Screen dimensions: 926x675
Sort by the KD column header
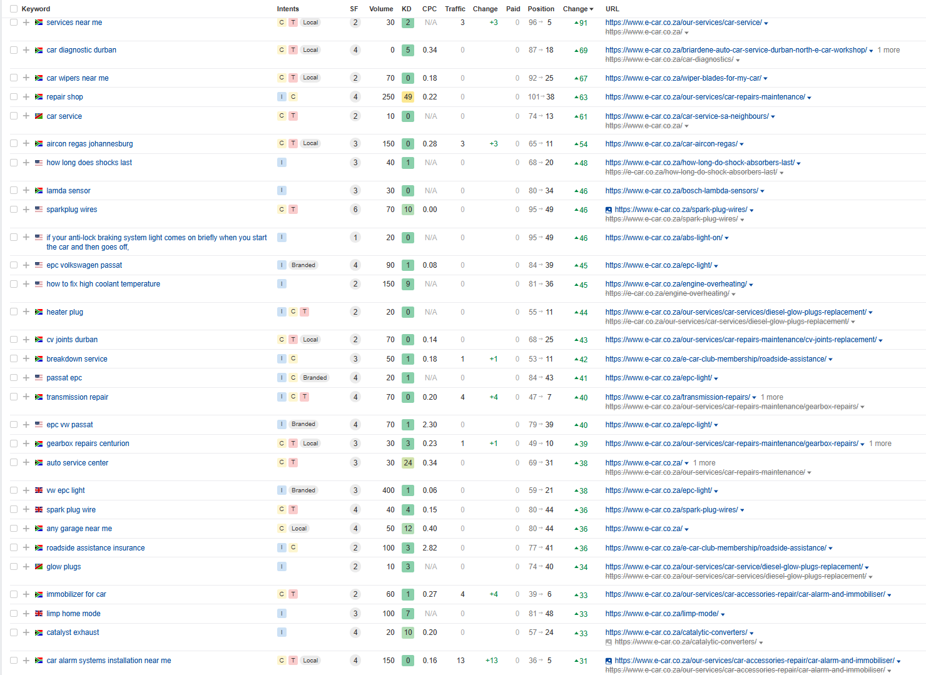pyautogui.click(x=407, y=9)
